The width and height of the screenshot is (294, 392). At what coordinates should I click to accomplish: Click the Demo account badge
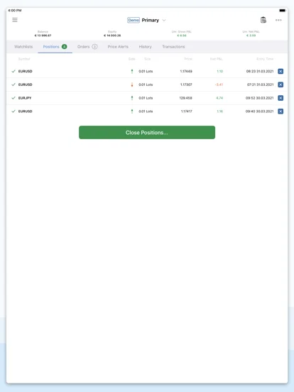(134, 20)
